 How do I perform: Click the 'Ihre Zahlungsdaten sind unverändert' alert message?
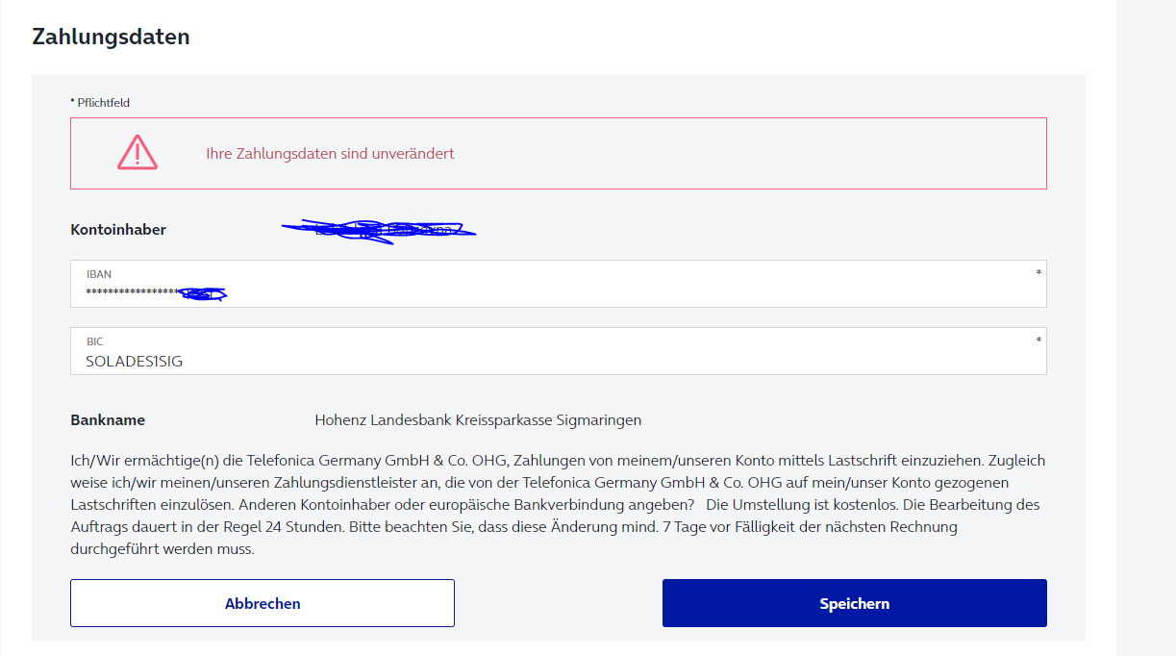click(330, 153)
